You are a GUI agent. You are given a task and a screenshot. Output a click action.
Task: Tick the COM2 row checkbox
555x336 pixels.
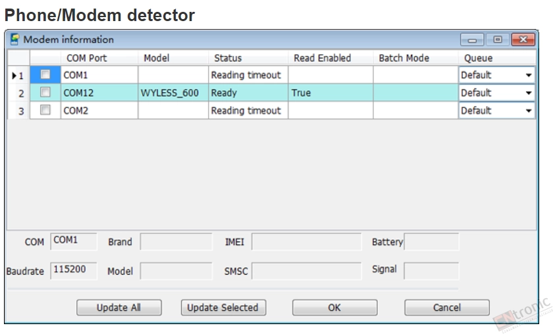(45, 110)
